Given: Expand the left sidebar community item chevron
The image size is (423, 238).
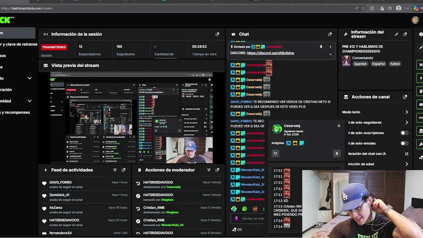Looking at the screenshot, I should [x=29, y=101].
